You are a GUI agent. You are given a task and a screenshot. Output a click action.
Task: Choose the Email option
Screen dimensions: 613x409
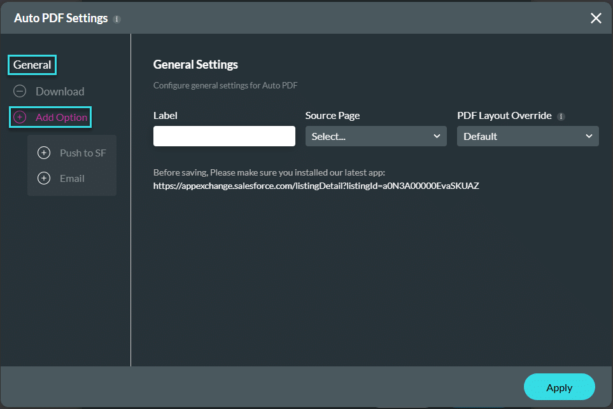pyautogui.click(x=72, y=178)
